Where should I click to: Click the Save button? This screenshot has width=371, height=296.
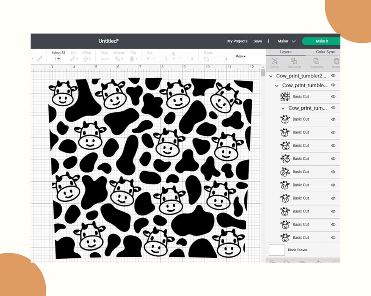click(257, 41)
